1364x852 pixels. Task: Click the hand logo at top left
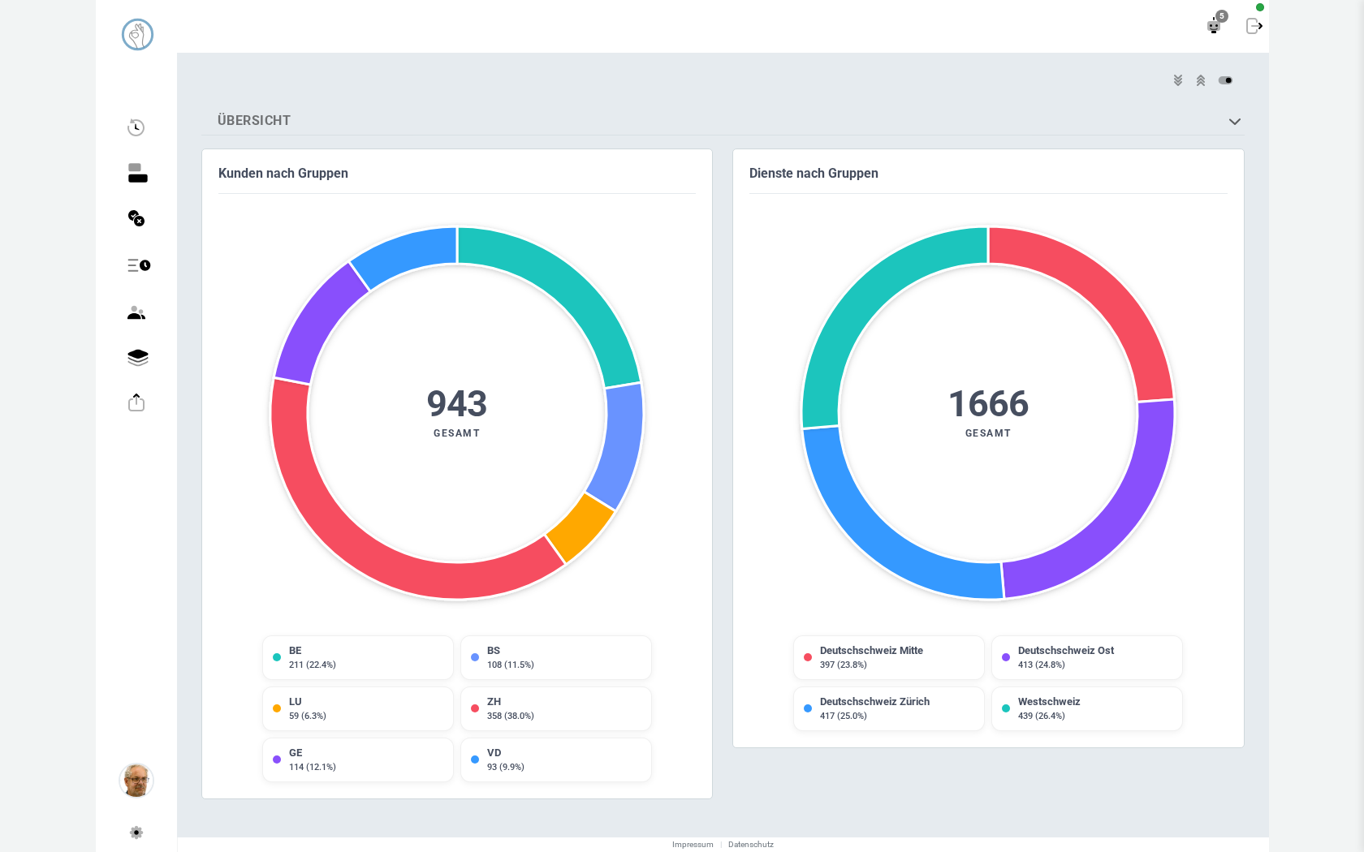point(137,35)
